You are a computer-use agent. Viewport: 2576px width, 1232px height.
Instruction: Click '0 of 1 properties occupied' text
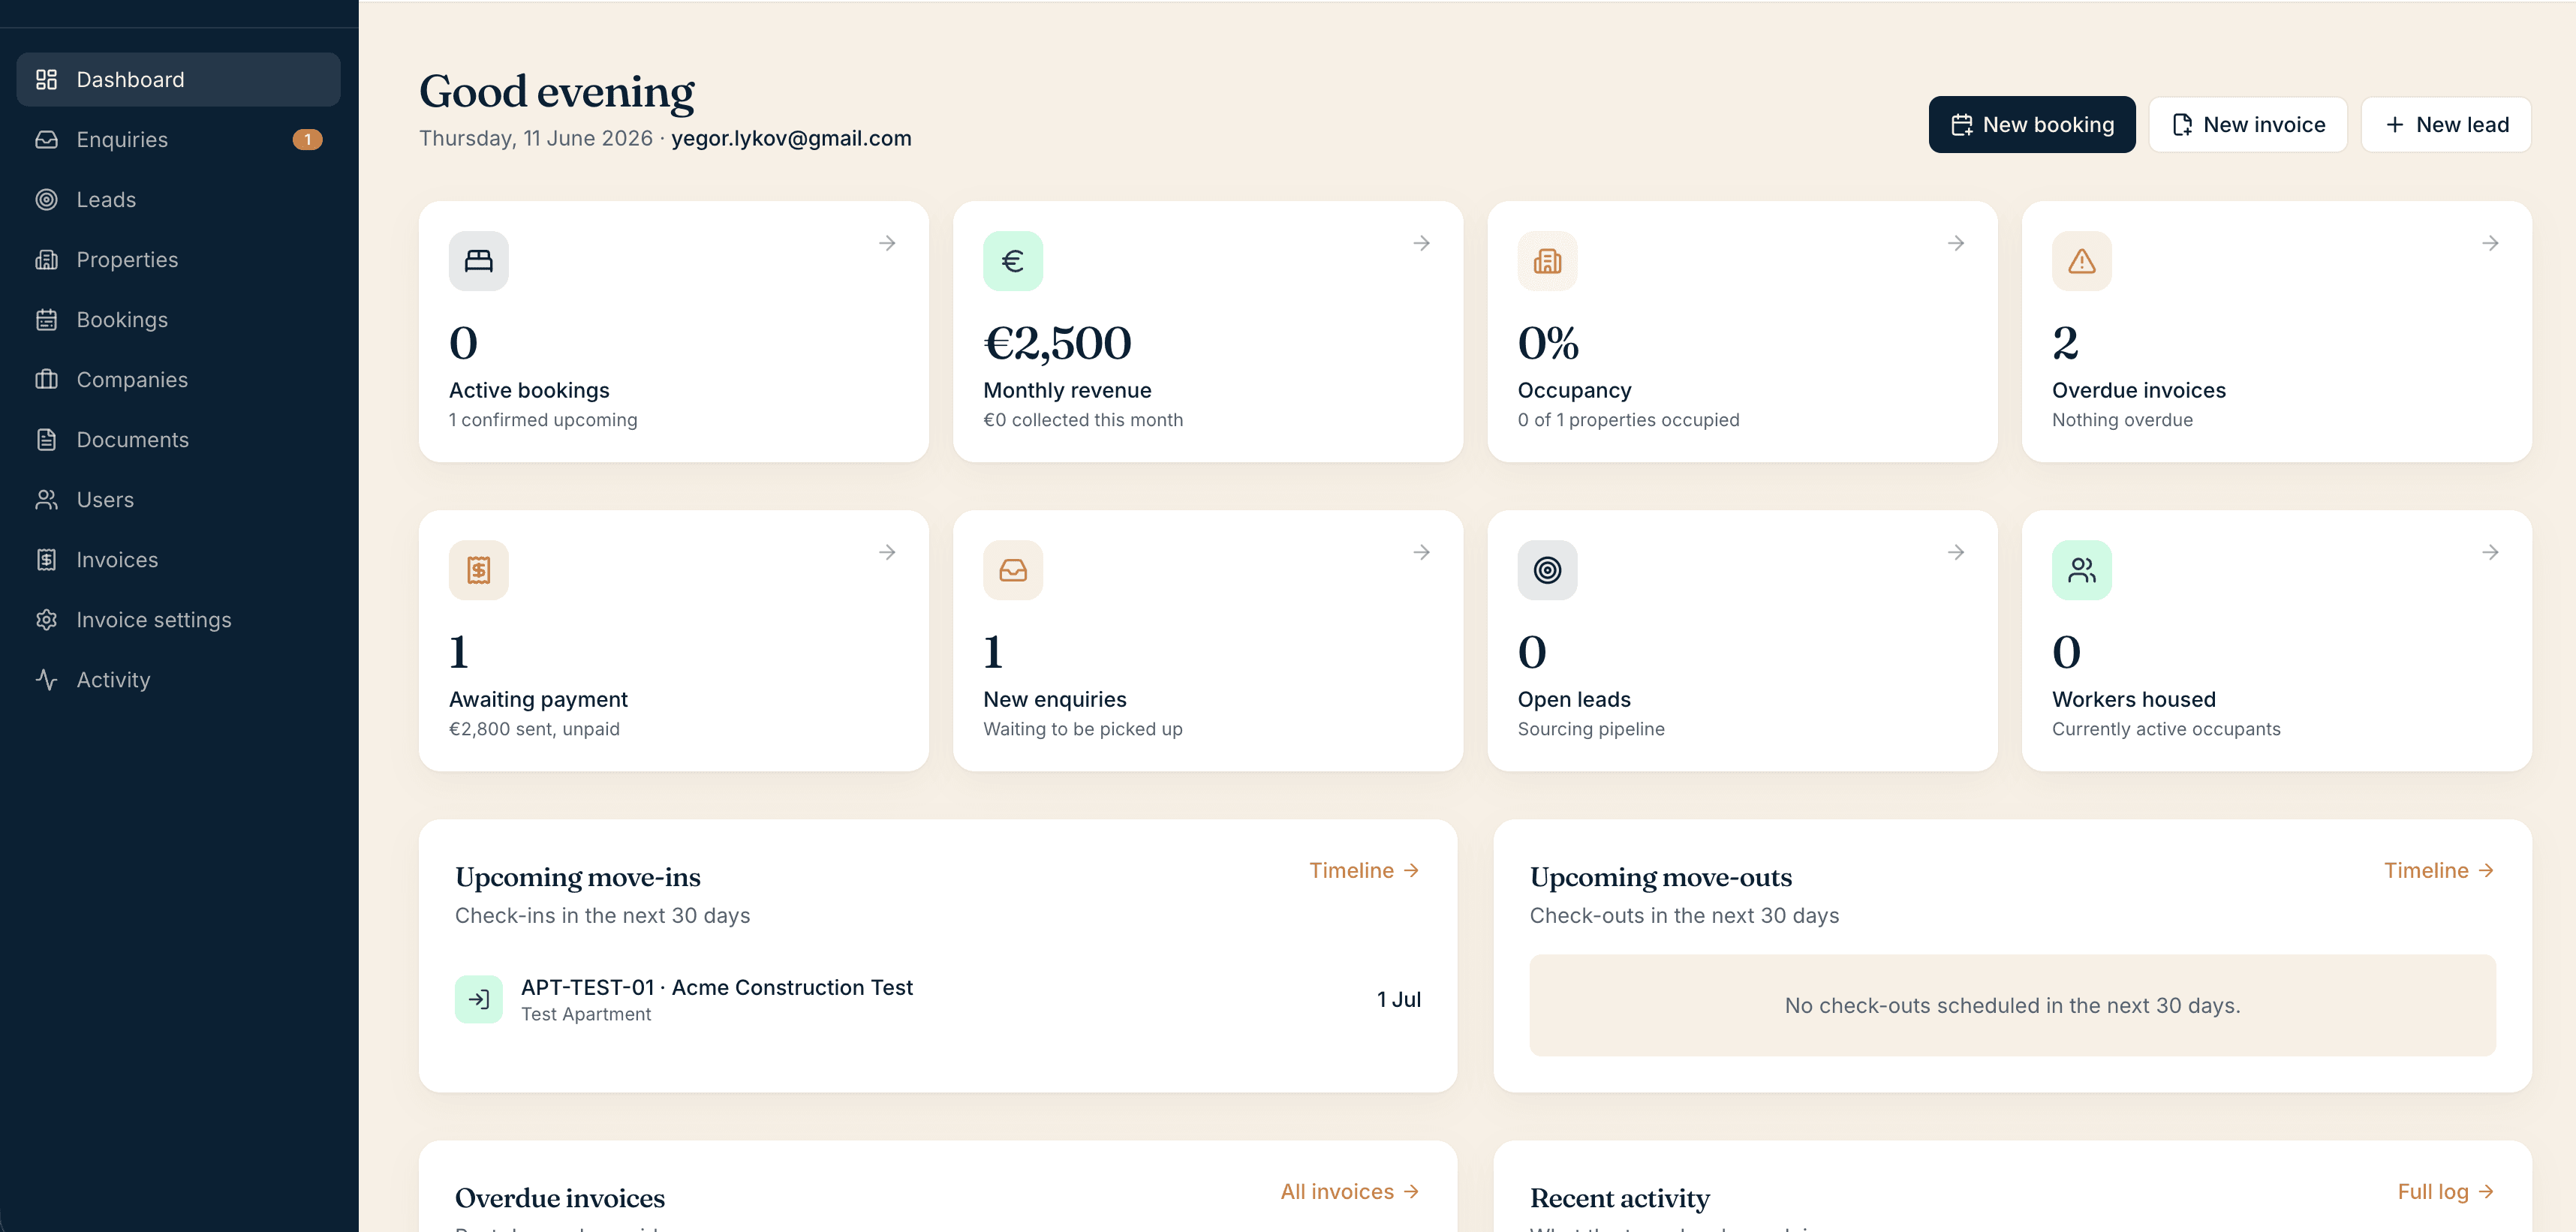click(1628, 420)
